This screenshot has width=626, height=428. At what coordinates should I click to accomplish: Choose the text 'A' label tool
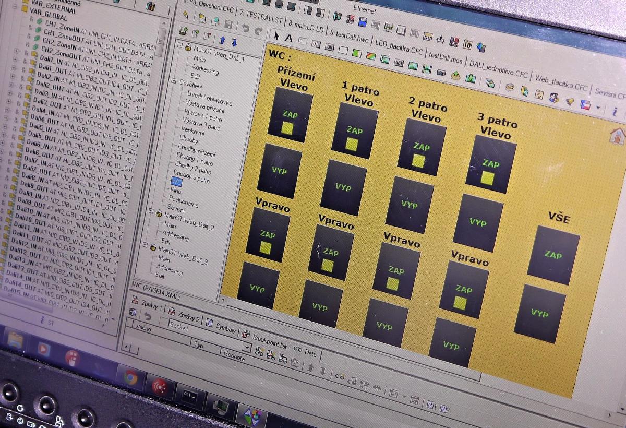[x=288, y=38]
